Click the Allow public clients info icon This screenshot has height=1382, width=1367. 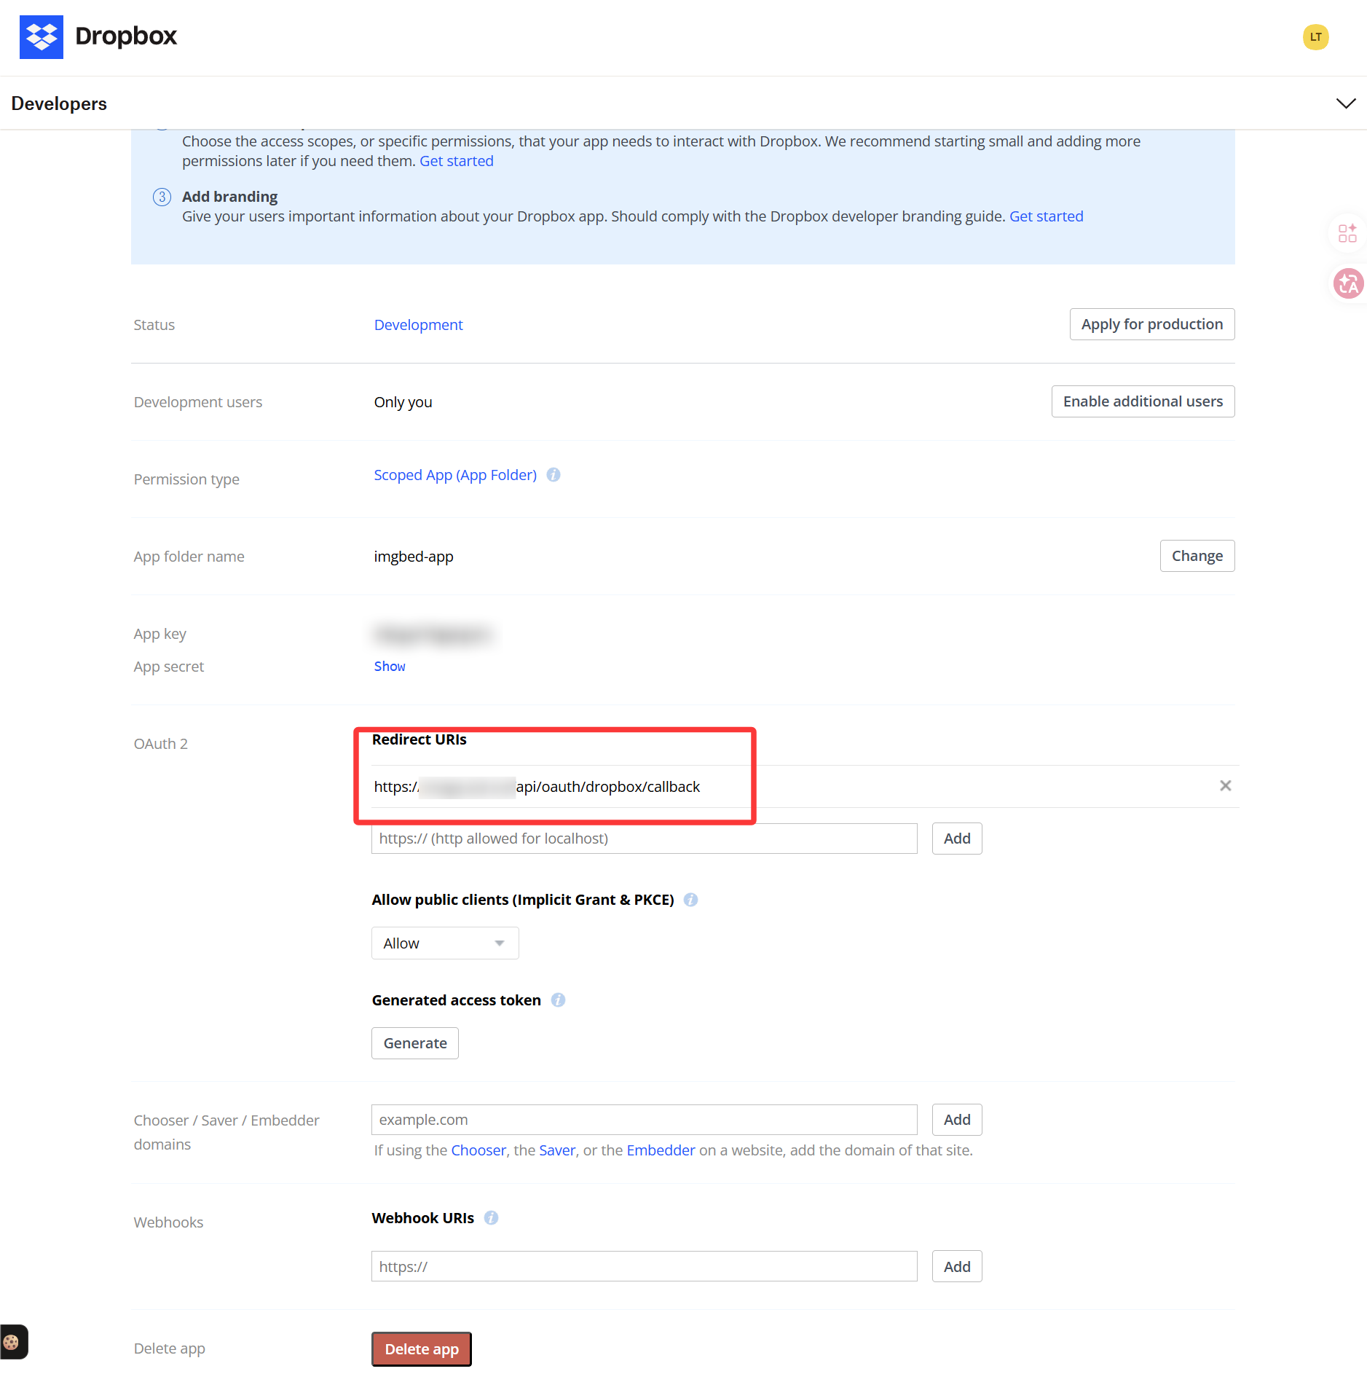[x=691, y=900]
